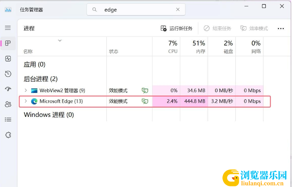Click 34.6 MB memory value
Image resolution: width=292 pixels, height=187 pixels.
point(196,91)
